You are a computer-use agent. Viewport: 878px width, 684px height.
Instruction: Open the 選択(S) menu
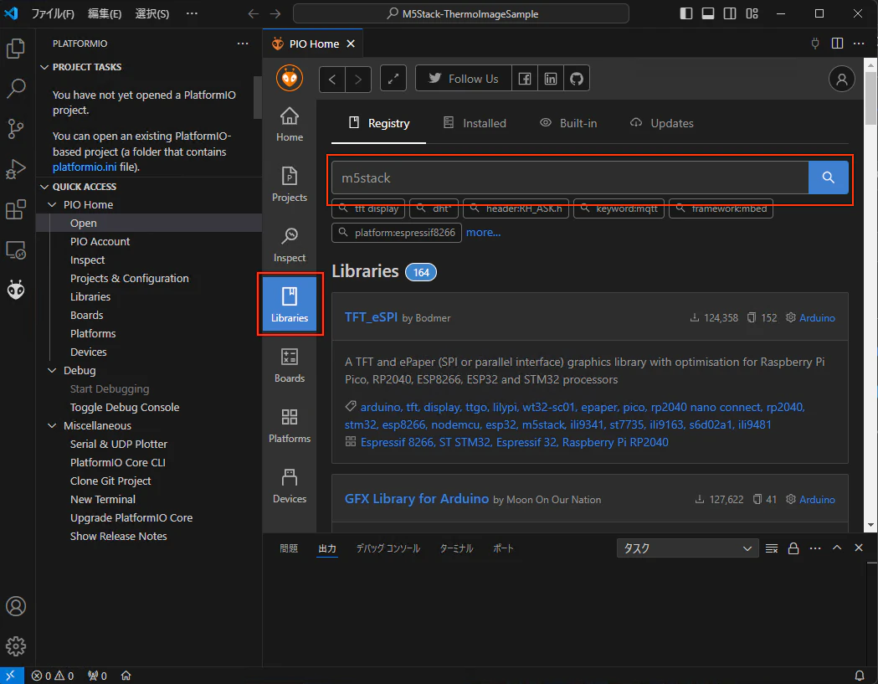tap(151, 14)
